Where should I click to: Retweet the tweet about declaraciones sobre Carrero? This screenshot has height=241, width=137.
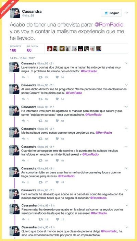point(40,99)
